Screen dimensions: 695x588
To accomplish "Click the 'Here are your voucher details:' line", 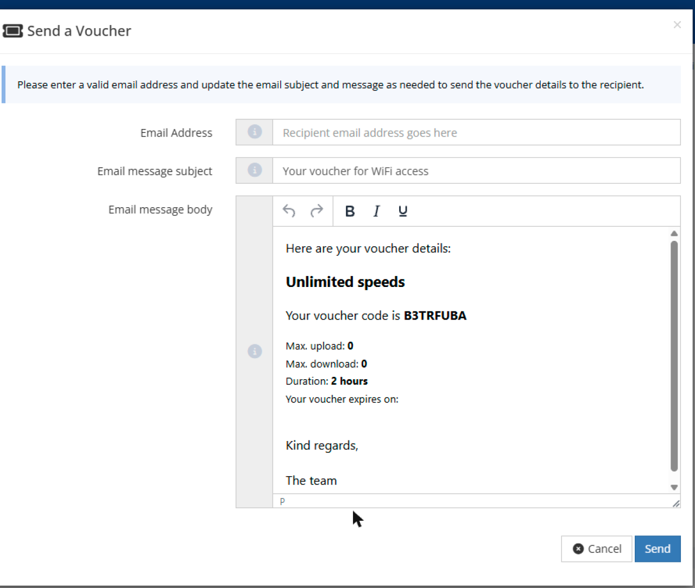I will (368, 248).
